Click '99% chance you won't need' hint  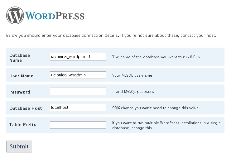click(x=156, y=108)
